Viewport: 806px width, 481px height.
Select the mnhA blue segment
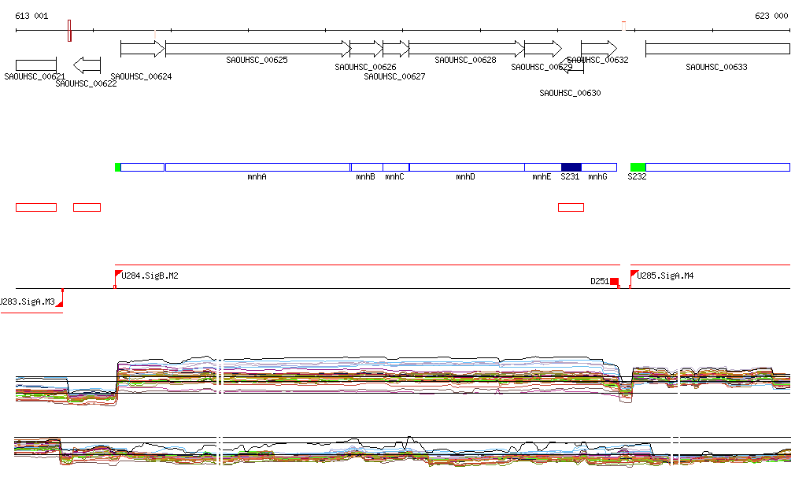pos(257,167)
